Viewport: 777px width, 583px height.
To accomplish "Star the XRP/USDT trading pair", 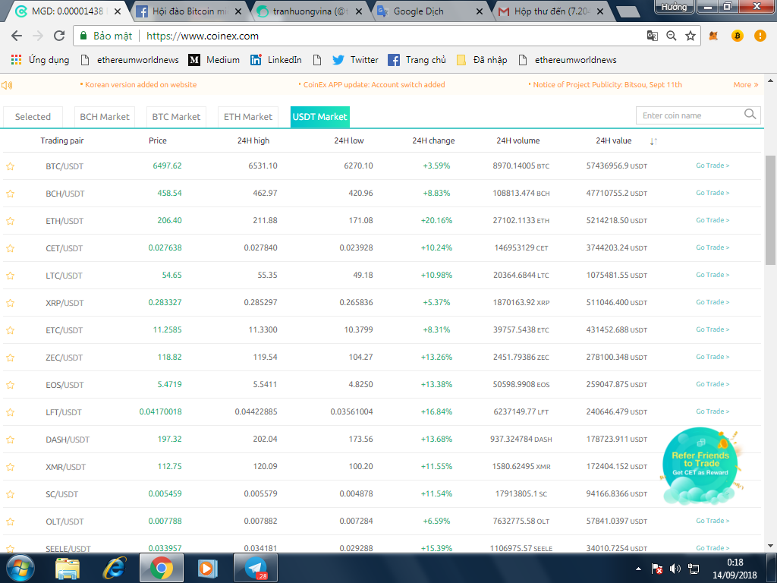I will (11, 303).
